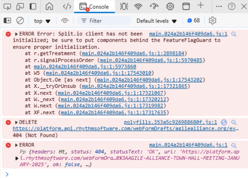Open the Object.Oe stack frame link
Viewport: 248px width, 178px height.
click(150, 80)
